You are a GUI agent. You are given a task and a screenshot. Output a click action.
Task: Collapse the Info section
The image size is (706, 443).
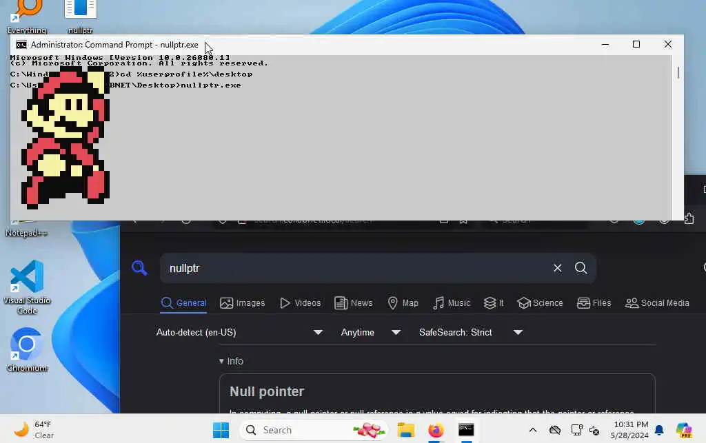click(x=231, y=361)
